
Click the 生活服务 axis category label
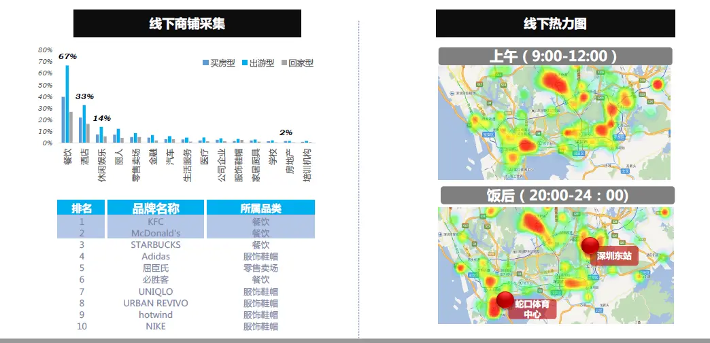click(x=188, y=165)
